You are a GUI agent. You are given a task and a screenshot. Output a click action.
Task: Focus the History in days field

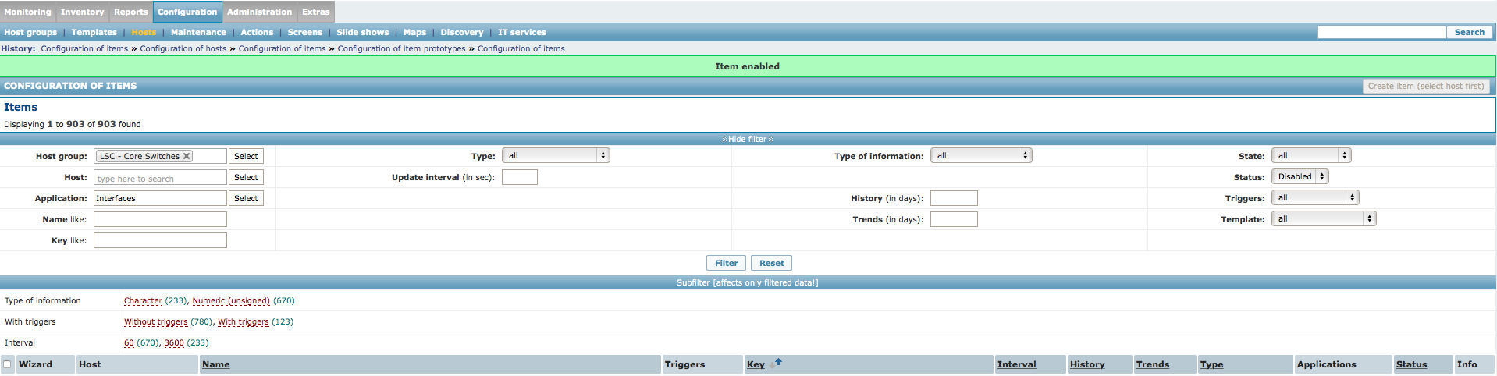[954, 198]
